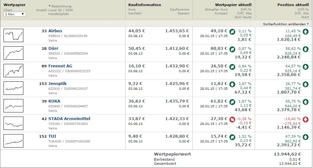Click the green position arrow in TUI row
This screenshot has height=168, width=313.
(x=305, y=137)
